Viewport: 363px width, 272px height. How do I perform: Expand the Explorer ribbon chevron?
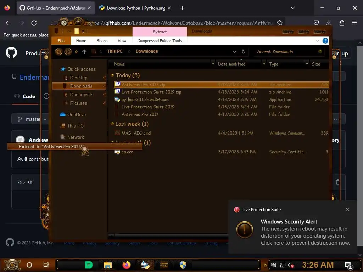[317, 41]
